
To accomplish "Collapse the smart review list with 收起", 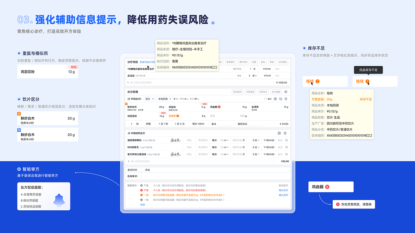I will click(x=142, y=205).
